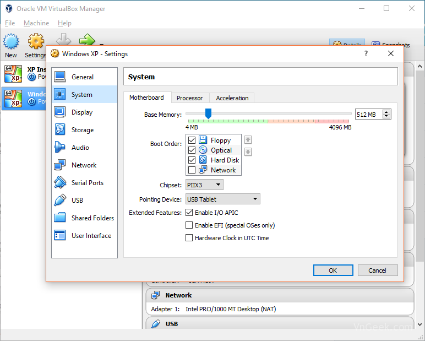The height and width of the screenshot is (341, 425).
Task: Switch to the Motherboard tab
Action: (147, 98)
